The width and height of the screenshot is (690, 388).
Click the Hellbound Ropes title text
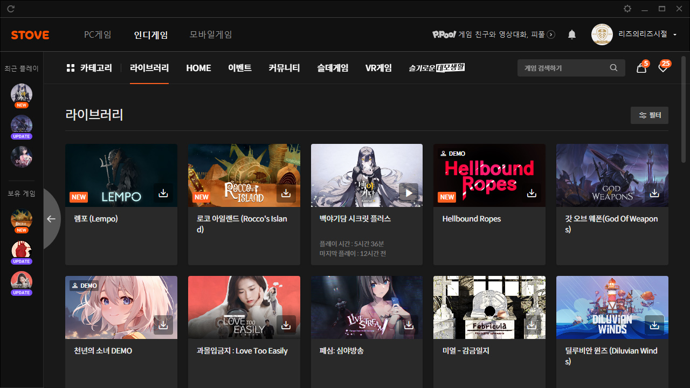[472, 219]
